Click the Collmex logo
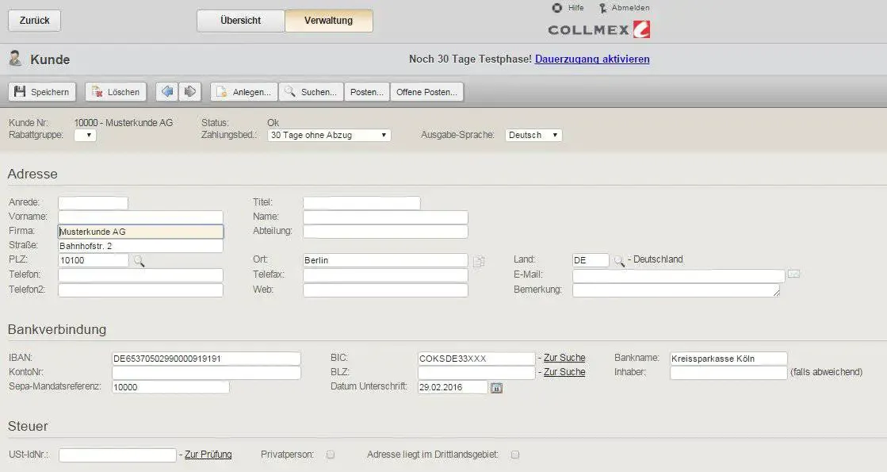 click(599, 30)
